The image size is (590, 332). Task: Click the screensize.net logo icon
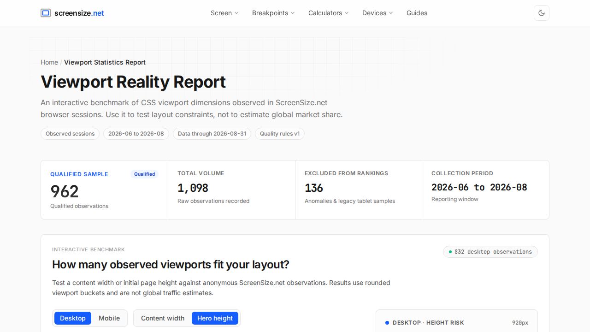pos(46,13)
